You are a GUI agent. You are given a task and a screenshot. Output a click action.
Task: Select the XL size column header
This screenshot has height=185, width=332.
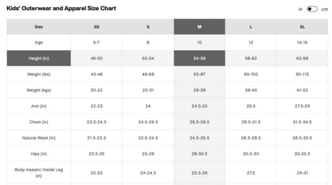point(302,27)
